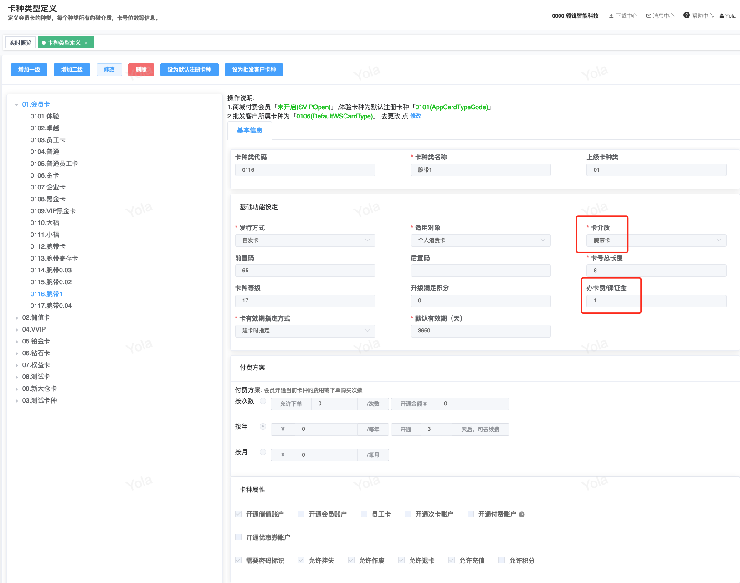Viewport: 740px width, 583px height.
Task: Expand the 02.储值卡 tree node
Action: pyautogui.click(x=17, y=318)
